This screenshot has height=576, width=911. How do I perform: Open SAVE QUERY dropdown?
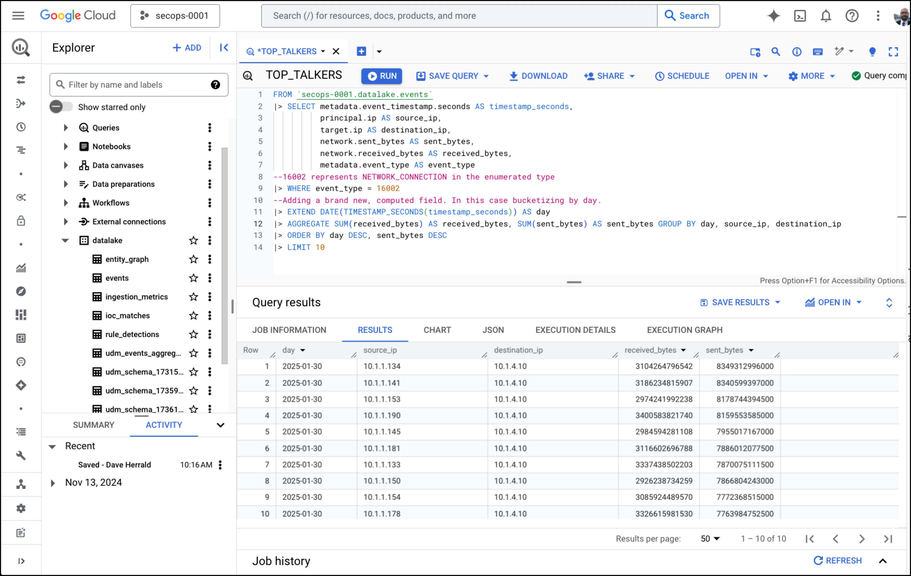pyautogui.click(x=452, y=76)
